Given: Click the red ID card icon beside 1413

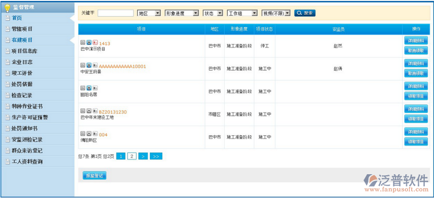Looking at the screenshot, I should (x=95, y=43).
